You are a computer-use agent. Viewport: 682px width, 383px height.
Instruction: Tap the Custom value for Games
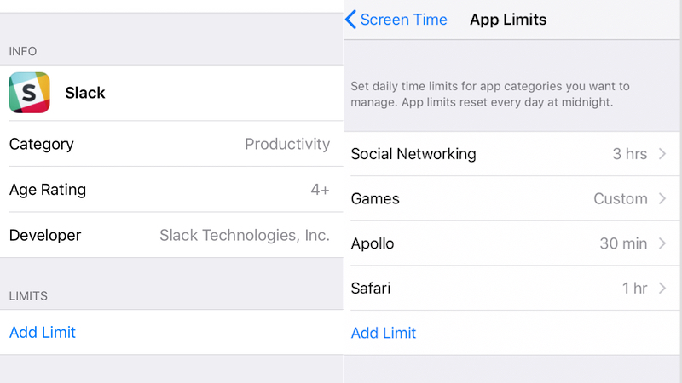[621, 198]
